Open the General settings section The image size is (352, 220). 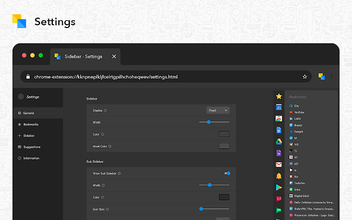click(x=29, y=113)
